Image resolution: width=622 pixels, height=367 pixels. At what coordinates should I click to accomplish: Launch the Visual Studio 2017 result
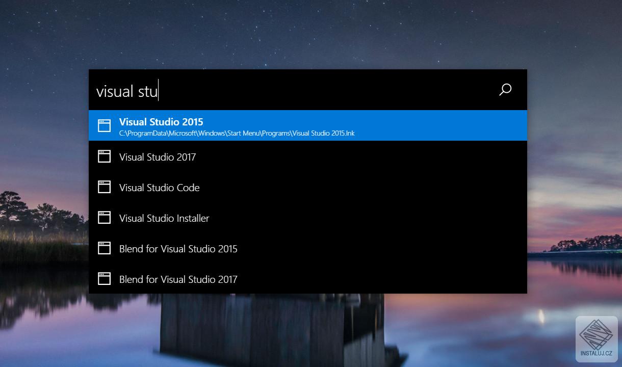click(x=307, y=156)
